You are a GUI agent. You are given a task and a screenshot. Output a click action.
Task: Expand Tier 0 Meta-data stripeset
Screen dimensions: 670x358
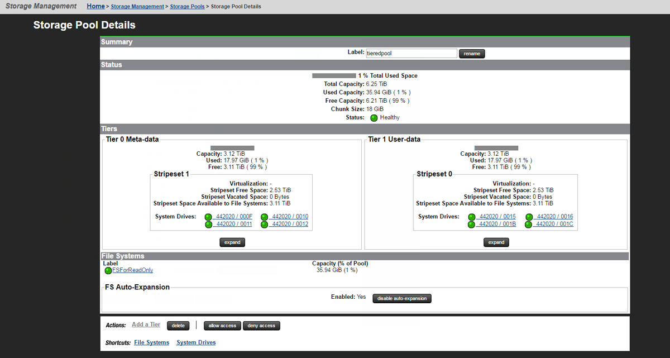coord(232,242)
